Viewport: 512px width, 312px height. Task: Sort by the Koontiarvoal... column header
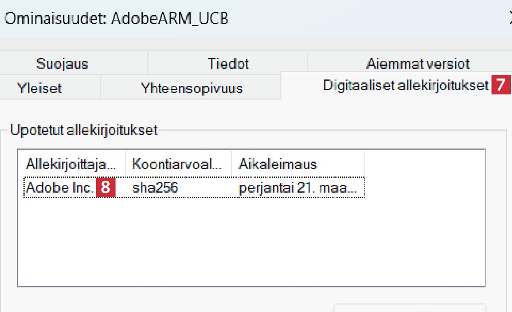tap(177, 164)
